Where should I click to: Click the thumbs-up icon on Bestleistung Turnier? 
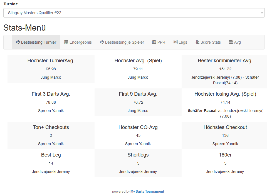click(18, 42)
